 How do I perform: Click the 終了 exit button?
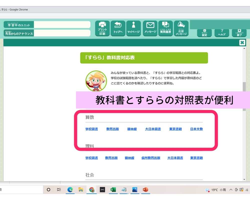pyautogui.click(x=239, y=33)
